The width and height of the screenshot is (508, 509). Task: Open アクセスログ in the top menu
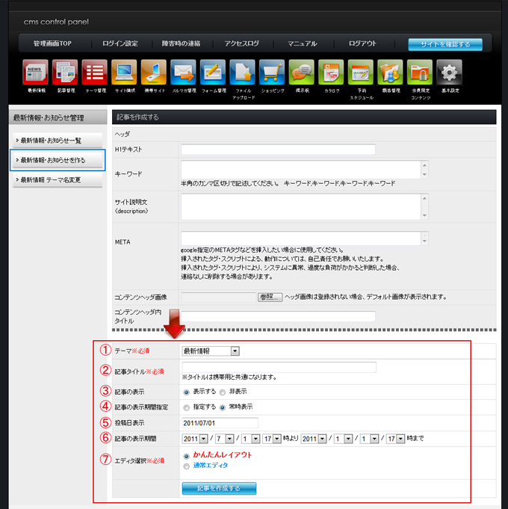(x=241, y=44)
